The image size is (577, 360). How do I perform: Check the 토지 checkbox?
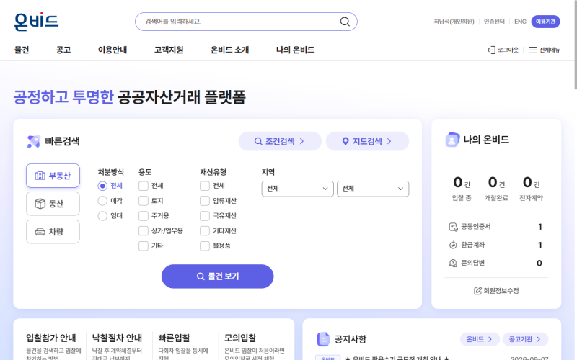[143, 201]
